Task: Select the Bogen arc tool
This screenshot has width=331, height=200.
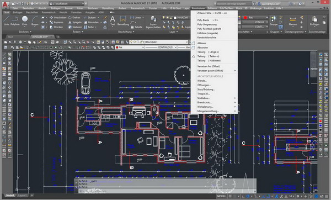Action: [35, 21]
